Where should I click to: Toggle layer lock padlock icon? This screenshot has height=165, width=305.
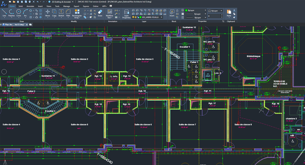(x=138, y=17)
